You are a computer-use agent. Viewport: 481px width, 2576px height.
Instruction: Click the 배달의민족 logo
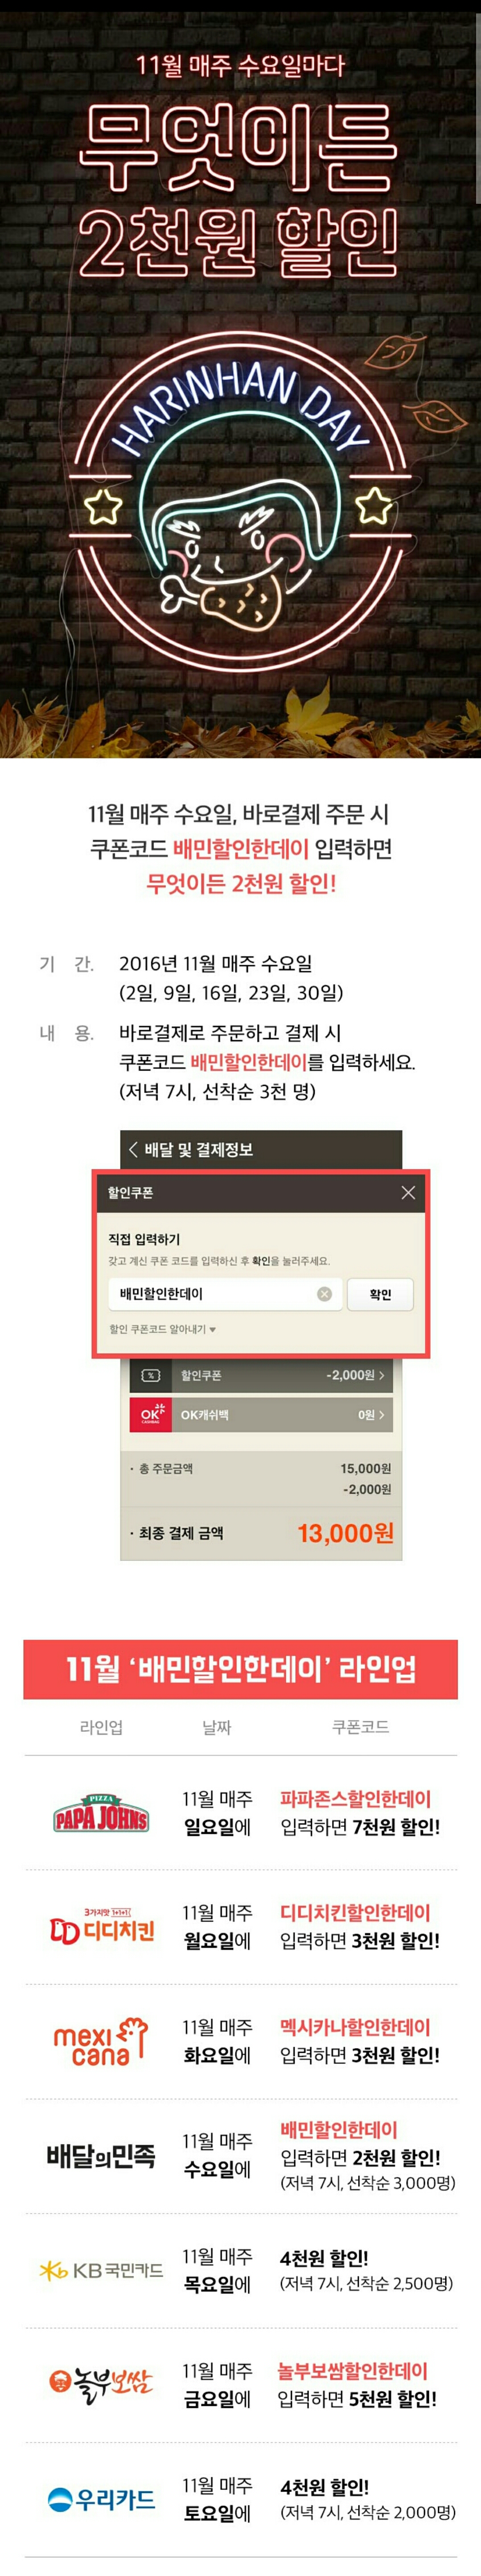coord(101,2156)
